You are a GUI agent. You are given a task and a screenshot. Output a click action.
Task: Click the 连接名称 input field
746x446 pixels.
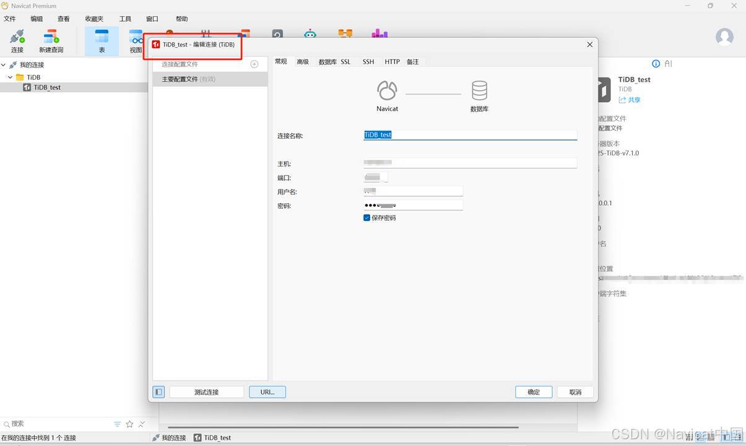click(470, 134)
